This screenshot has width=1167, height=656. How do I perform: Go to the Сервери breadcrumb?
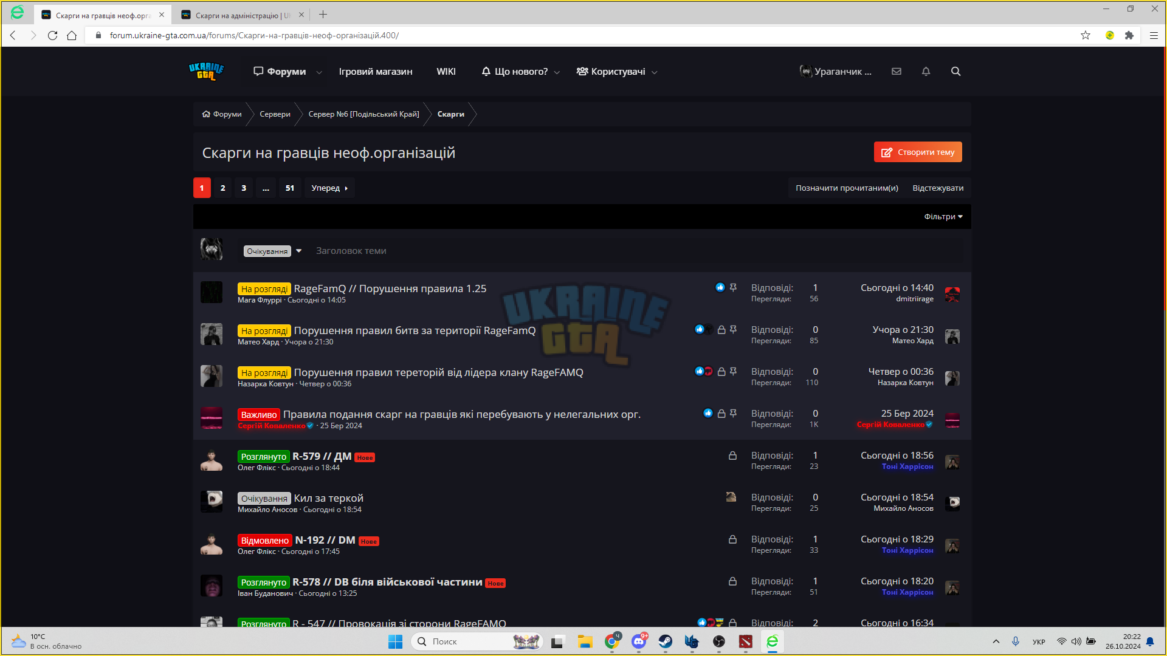[x=275, y=114]
